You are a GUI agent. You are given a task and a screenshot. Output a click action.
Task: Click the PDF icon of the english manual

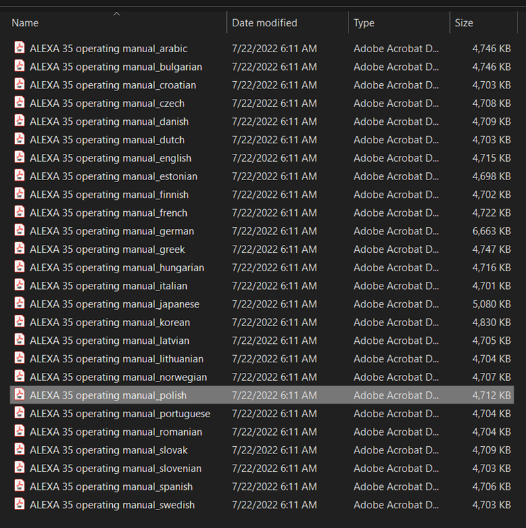(x=20, y=157)
